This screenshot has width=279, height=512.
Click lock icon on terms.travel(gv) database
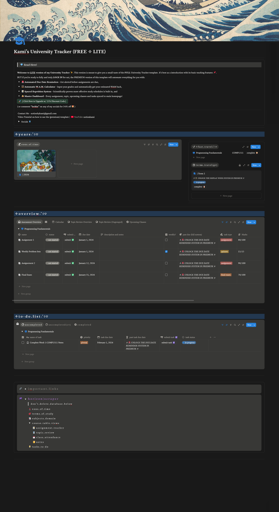[x=240, y=165]
